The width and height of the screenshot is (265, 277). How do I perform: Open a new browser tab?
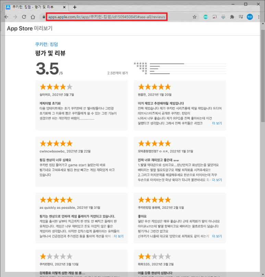[75, 7]
